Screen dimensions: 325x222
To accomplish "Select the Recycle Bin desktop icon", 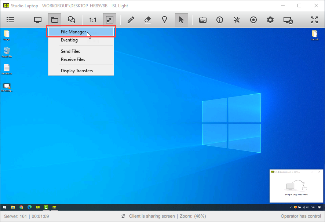I will (7, 52).
